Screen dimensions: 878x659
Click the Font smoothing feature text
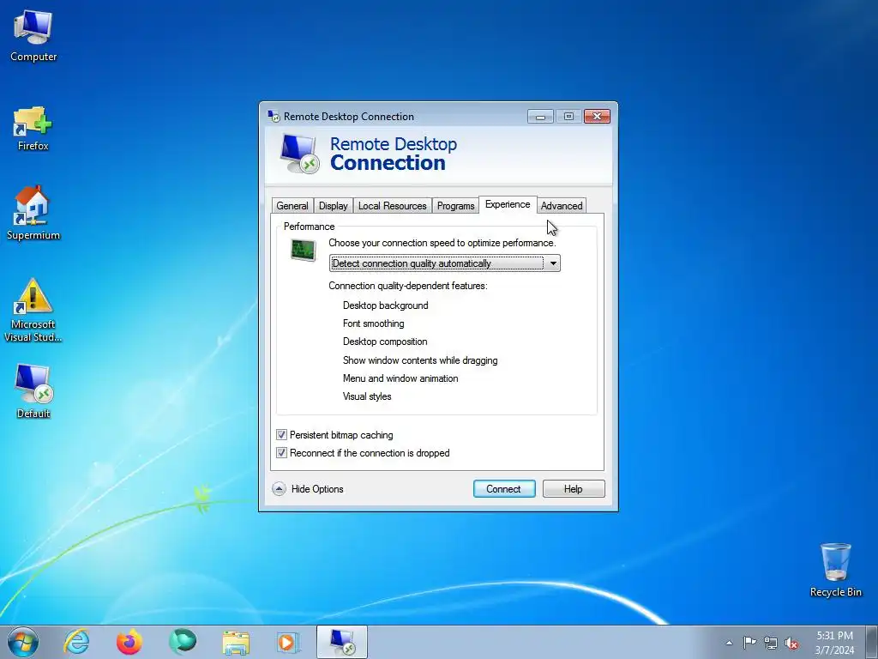(374, 323)
